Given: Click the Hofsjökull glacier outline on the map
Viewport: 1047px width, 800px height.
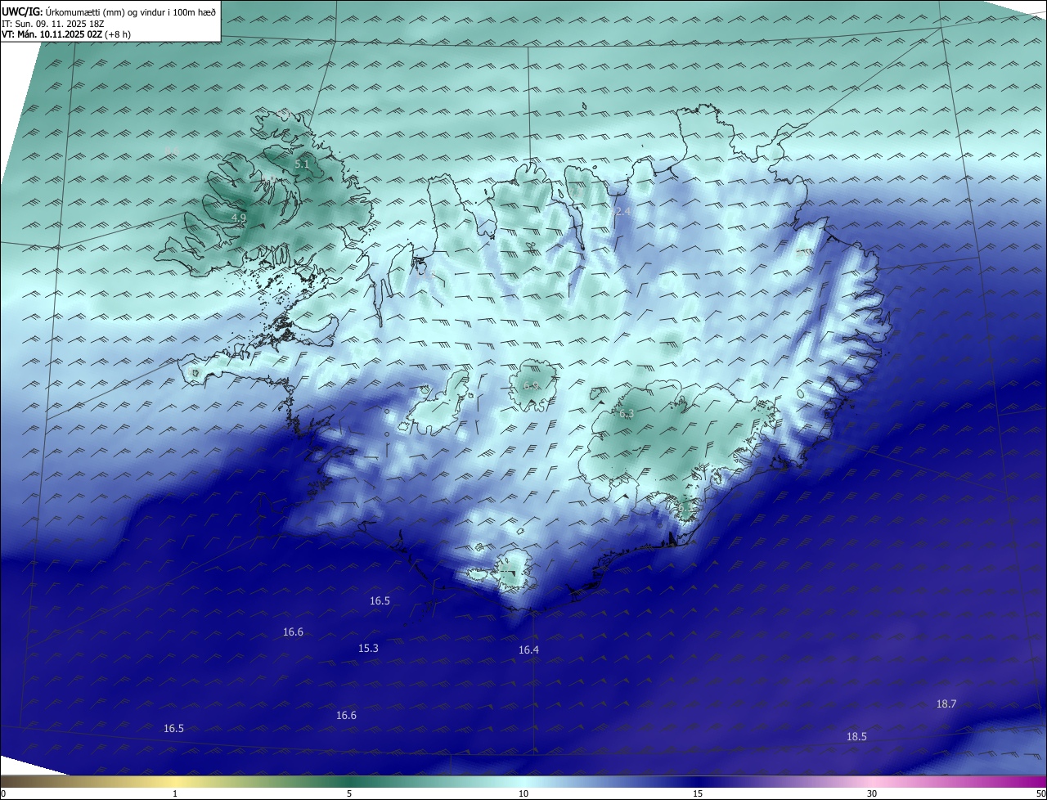Looking at the screenshot, I should click(532, 384).
